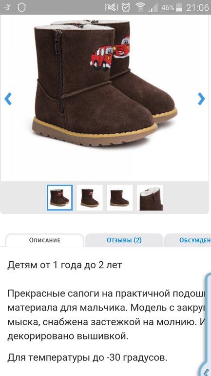This screenshot has width=211, height=376.
Task: Tap the Wi-Fi status icon
Action: click(x=140, y=7)
